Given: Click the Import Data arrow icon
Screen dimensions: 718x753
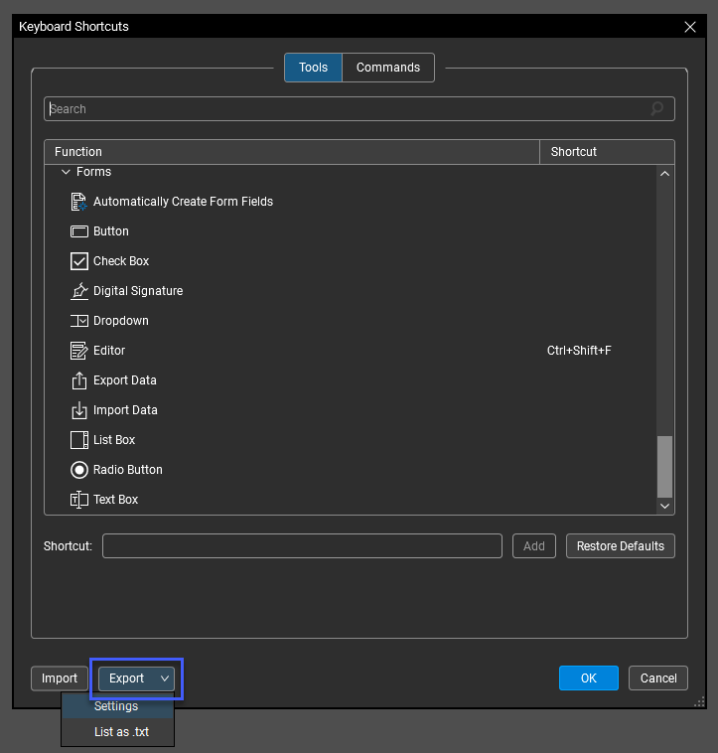Looking at the screenshot, I should coord(79,410).
